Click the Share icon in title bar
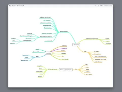122x92 pixels. click(x=98, y=6)
